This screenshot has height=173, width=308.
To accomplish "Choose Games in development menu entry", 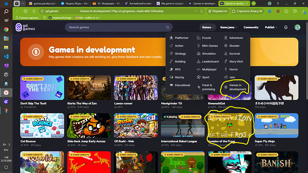I will [236, 87].
